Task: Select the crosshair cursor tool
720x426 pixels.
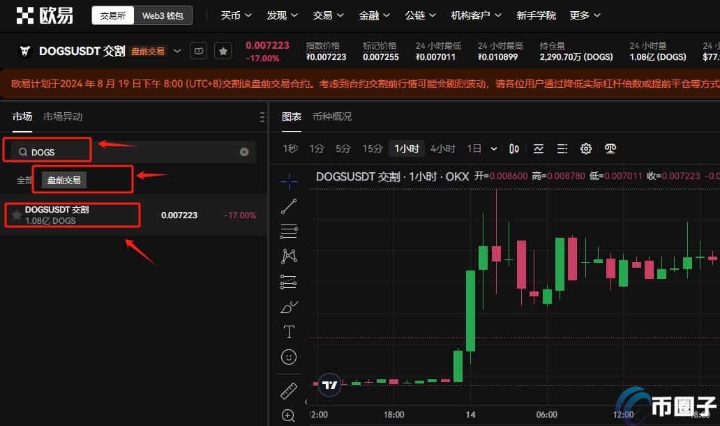Action: 289,181
